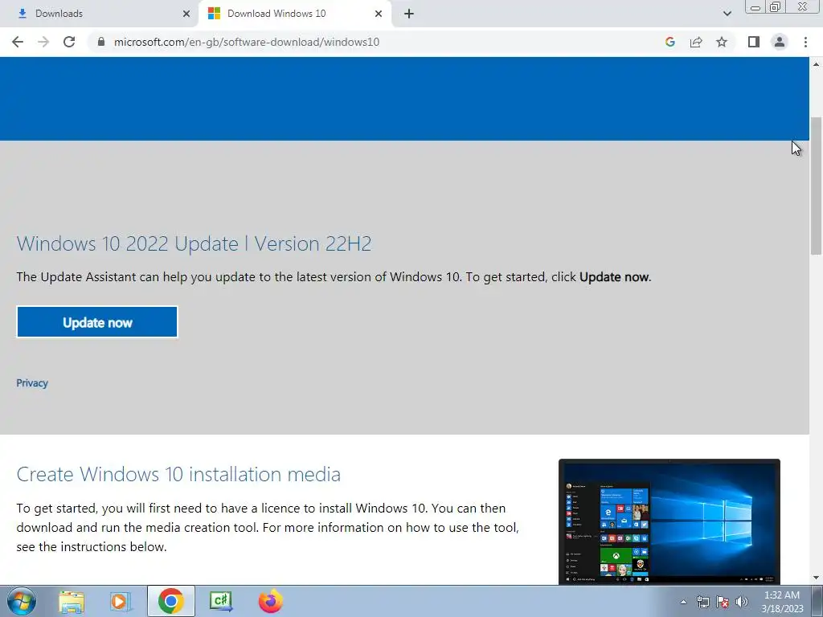Viewport: 823px width, 617px height.
Task: Click the scrollbar down arrow
Action: [x=816, y=578]
